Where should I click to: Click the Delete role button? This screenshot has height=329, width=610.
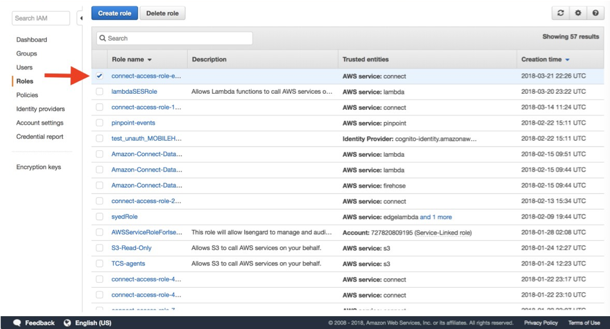(162, 13)
